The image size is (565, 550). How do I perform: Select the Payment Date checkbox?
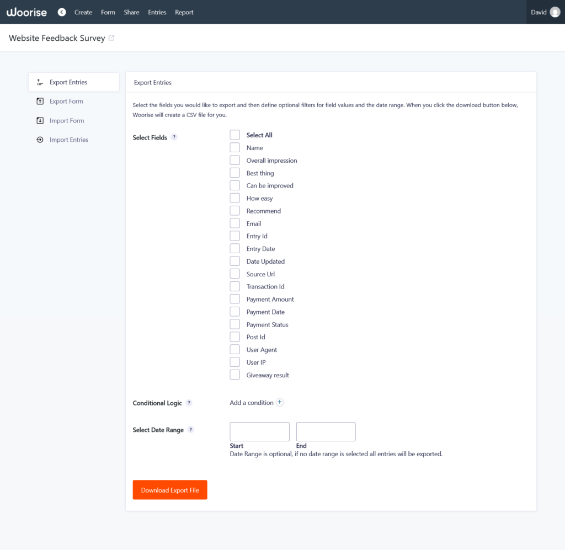tap(235, 312)
